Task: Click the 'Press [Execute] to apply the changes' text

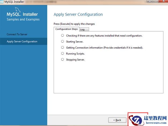Action: pos(74,24)
